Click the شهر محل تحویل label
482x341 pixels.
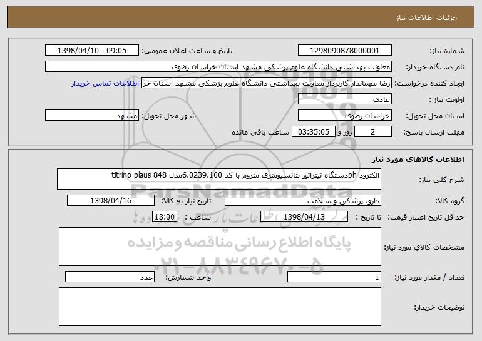169,116
